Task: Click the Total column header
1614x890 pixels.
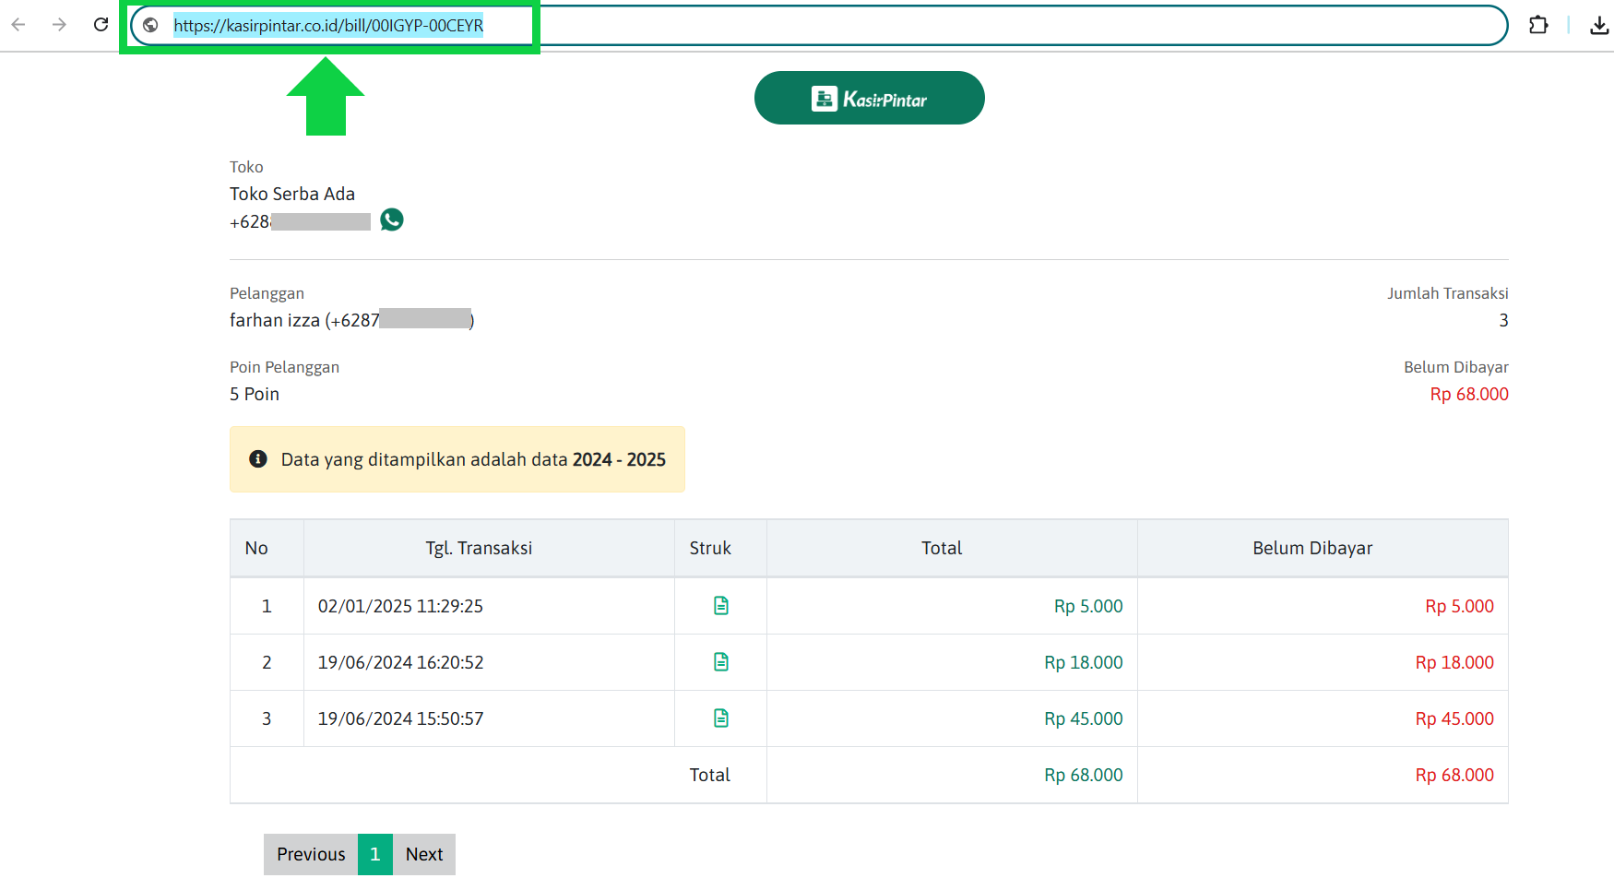Action: click(x=942, y=548)
